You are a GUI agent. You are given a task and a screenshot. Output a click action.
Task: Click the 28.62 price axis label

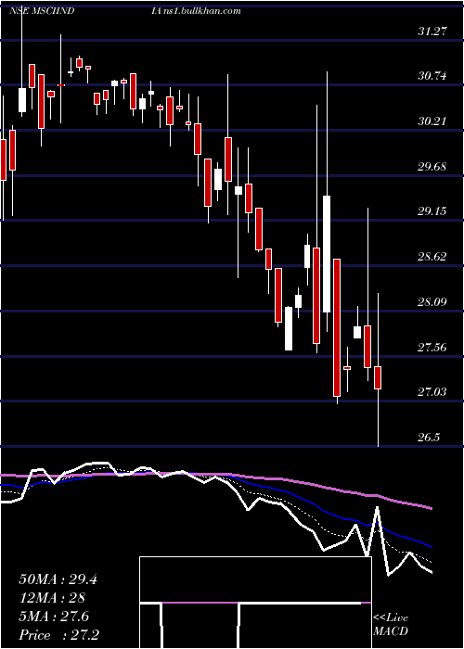[432, 257]
